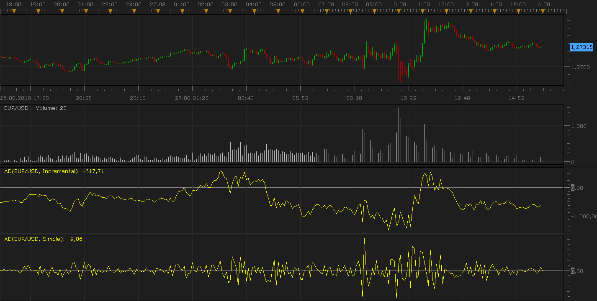
Task: Click the triangle marker under 19:00
Action: click(38, 12)
